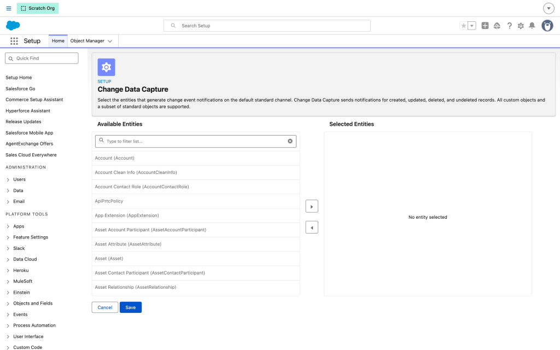Image resolution: width=560 pixels, height=350 pixels.
Task: Open the favorites list dropdown arrow
Action: 472,26
